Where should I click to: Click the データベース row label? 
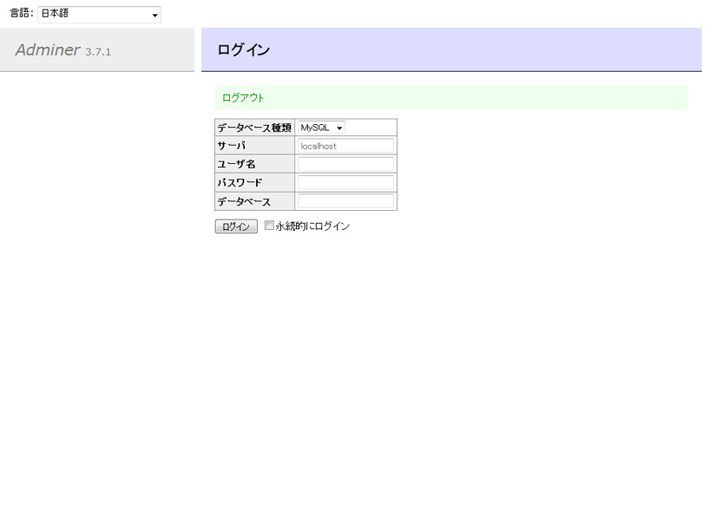pyautogui.click(x=244, y=201)
